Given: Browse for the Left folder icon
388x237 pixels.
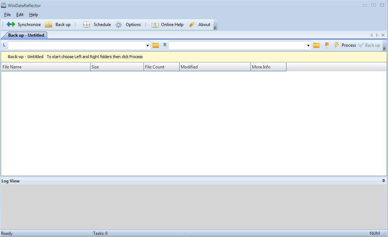Looking at the screenshot, I should tap(156, 45).
